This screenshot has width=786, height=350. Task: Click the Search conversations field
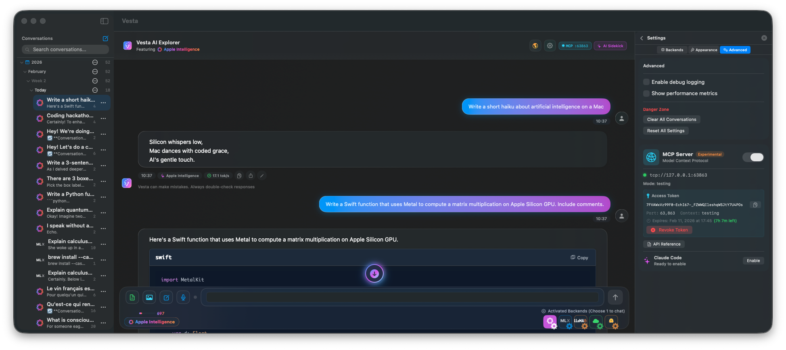(65, 50)
